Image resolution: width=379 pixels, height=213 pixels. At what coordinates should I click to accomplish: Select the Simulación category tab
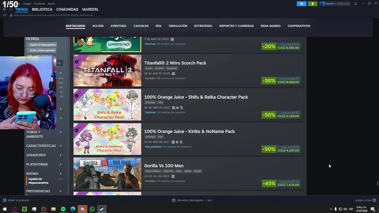[178, 26]
